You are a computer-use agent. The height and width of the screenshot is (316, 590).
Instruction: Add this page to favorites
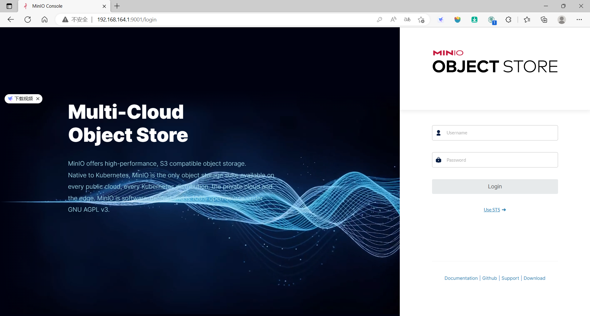click(421, 20)
